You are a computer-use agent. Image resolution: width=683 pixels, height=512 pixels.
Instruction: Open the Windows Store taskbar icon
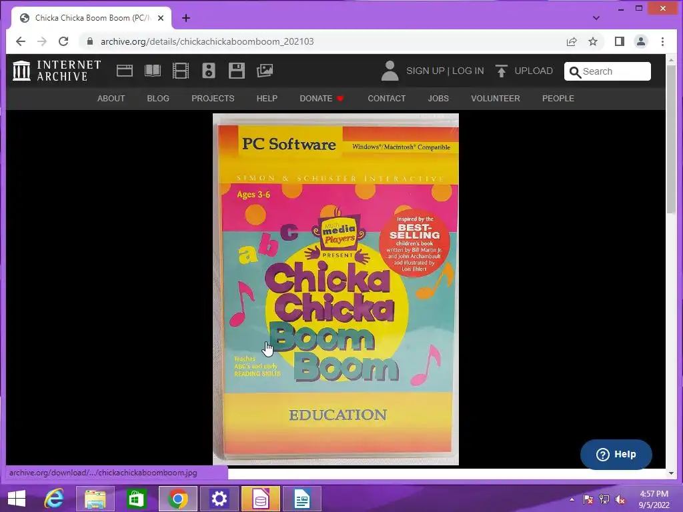[x=136, y=499]
